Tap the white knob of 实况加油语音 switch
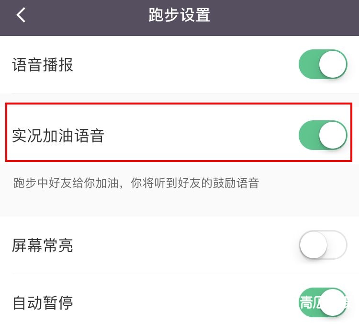Image resolution: width=359 pixels, height=324 pixels. (333, 136)
